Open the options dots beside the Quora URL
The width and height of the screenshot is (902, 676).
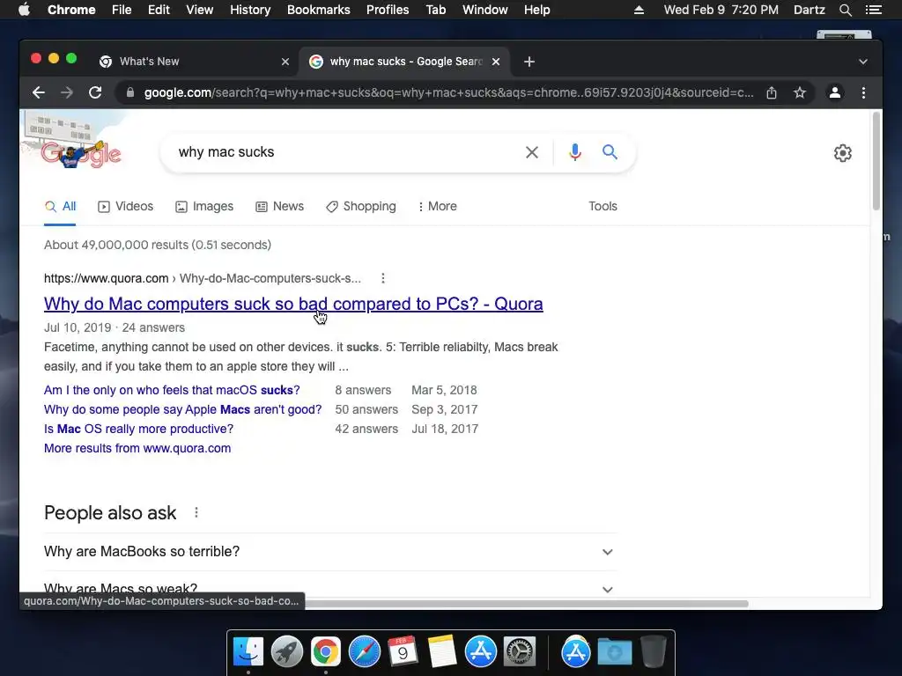click(383, 278)
